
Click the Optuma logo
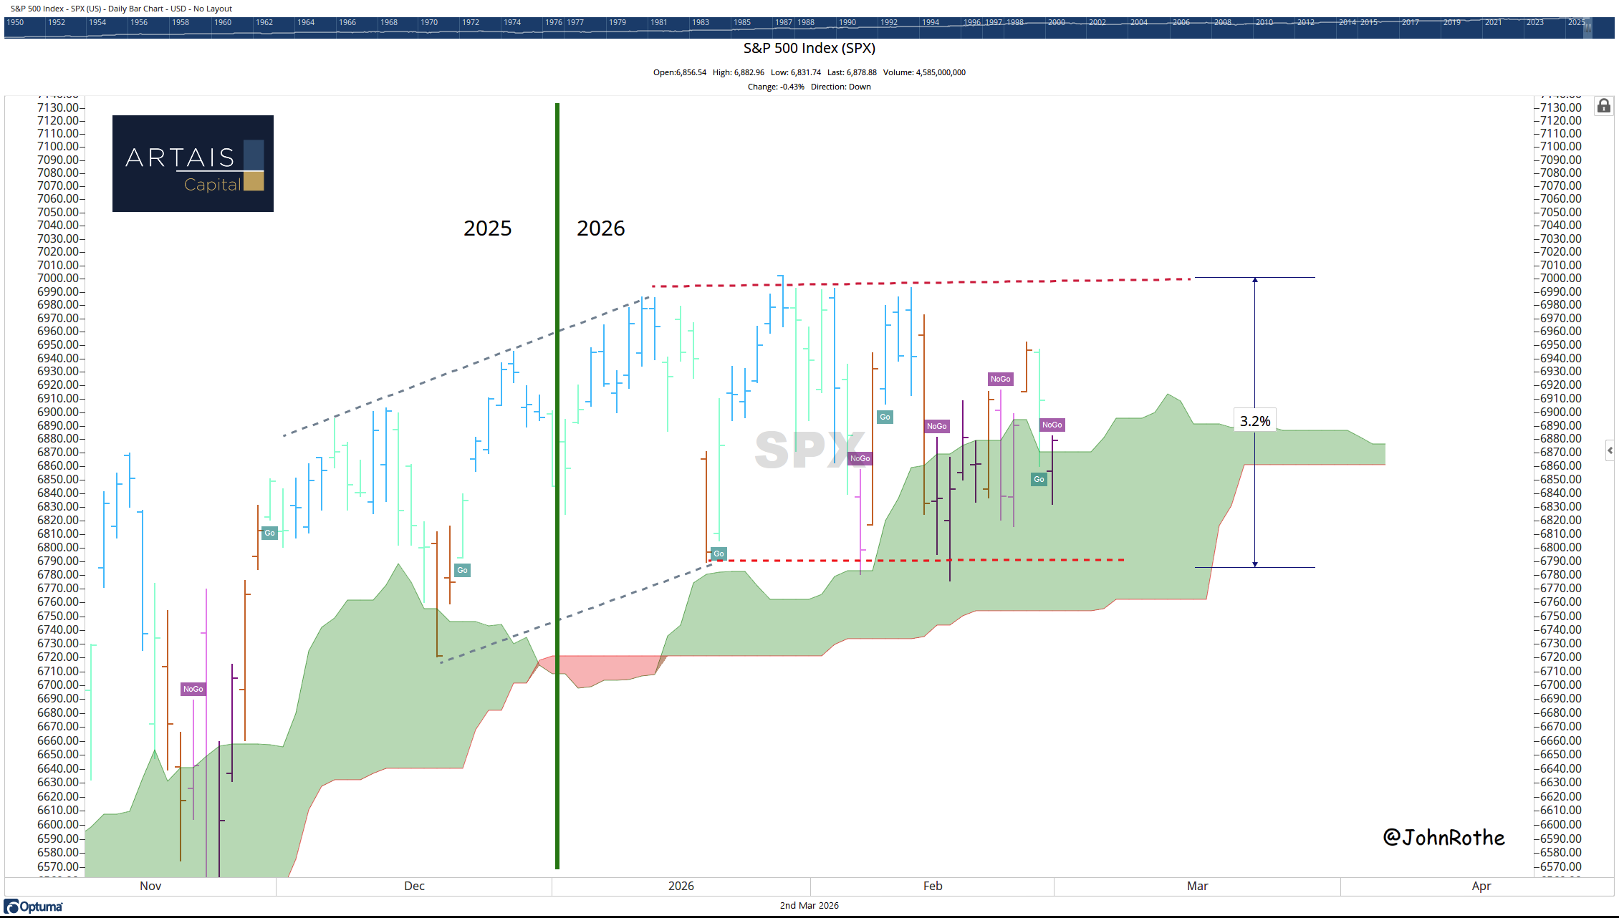tap(34, 907)
